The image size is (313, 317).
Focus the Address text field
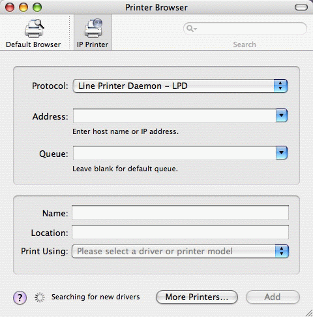pyautogui.click(x=175, y=116)
